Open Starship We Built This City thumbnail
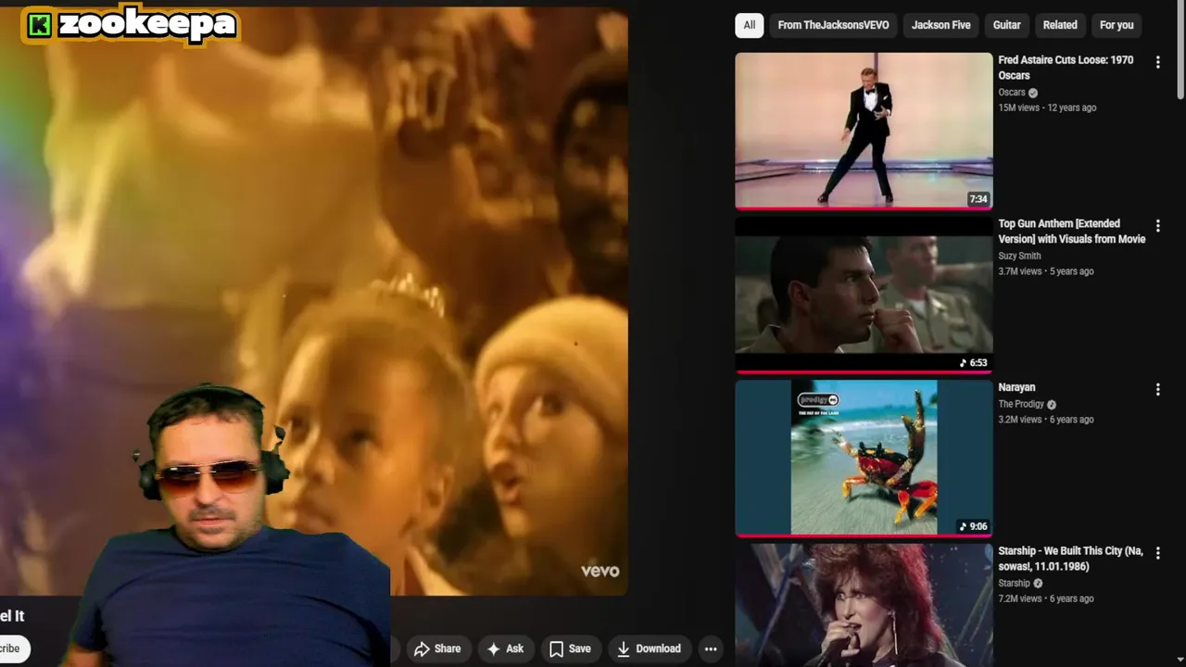This screenshot has width=1186, height=667. tap(864, 605)
